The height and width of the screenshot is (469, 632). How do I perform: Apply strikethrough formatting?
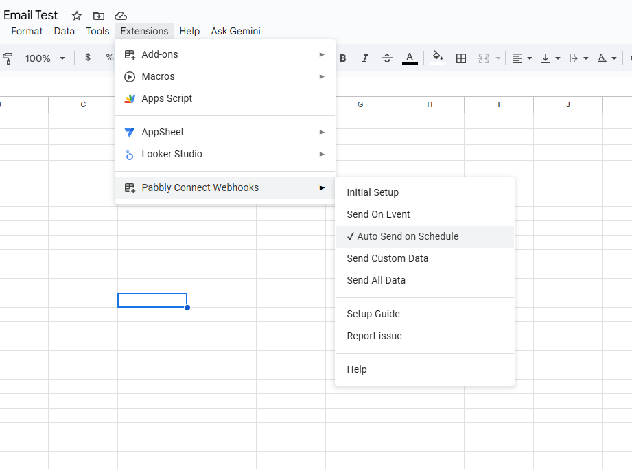coord(387,58)
